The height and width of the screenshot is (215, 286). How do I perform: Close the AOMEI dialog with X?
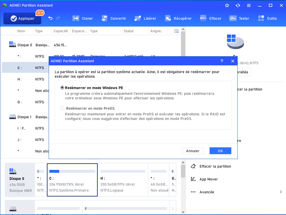pos(232,61)
